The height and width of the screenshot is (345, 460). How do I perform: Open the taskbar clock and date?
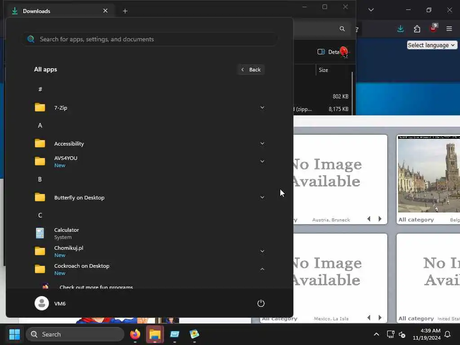tap(427, 334)
